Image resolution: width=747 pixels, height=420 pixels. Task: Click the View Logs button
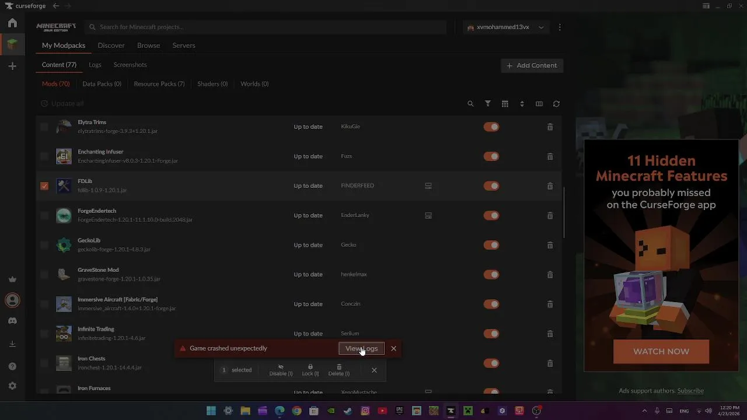361,348
